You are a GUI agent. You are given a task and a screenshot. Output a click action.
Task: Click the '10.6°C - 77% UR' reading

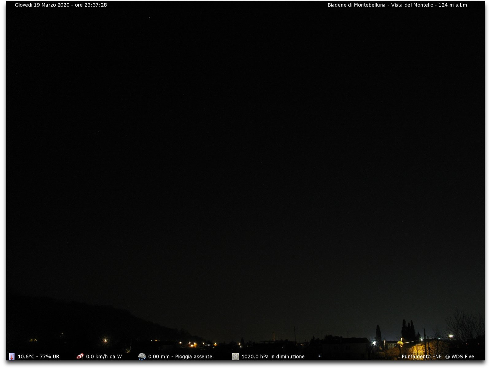click(39, 357)
